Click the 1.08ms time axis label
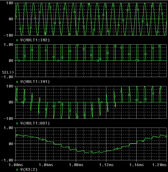Viewport: 168px width, 172px height. [76, 165]
